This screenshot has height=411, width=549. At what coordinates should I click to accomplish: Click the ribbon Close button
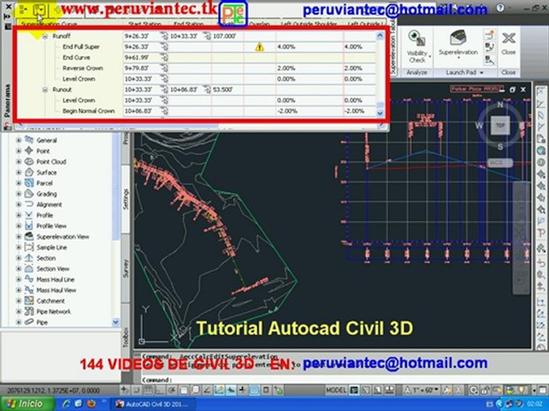click(x=508, y=43)
